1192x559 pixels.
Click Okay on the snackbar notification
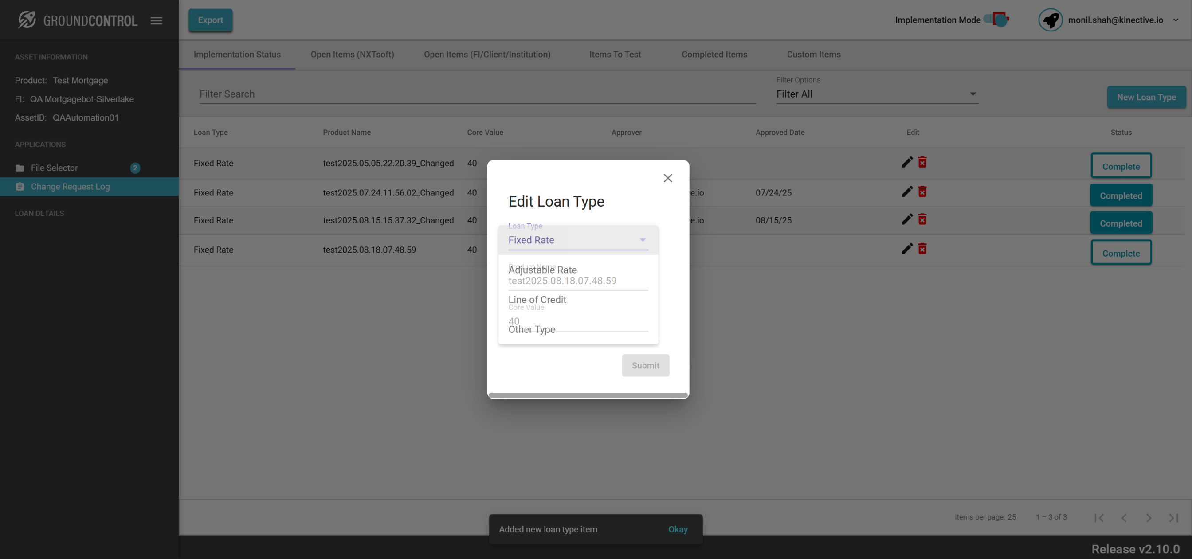coord(678,529)
